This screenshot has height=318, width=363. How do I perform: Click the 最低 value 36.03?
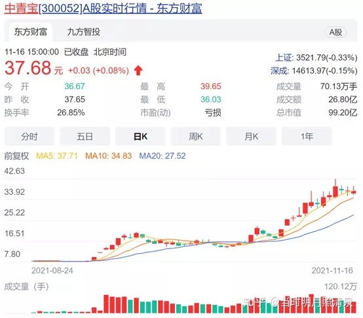(x=211, y=100)
